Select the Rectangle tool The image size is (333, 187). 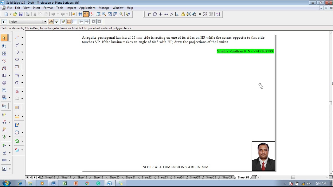tap(17, 67)
